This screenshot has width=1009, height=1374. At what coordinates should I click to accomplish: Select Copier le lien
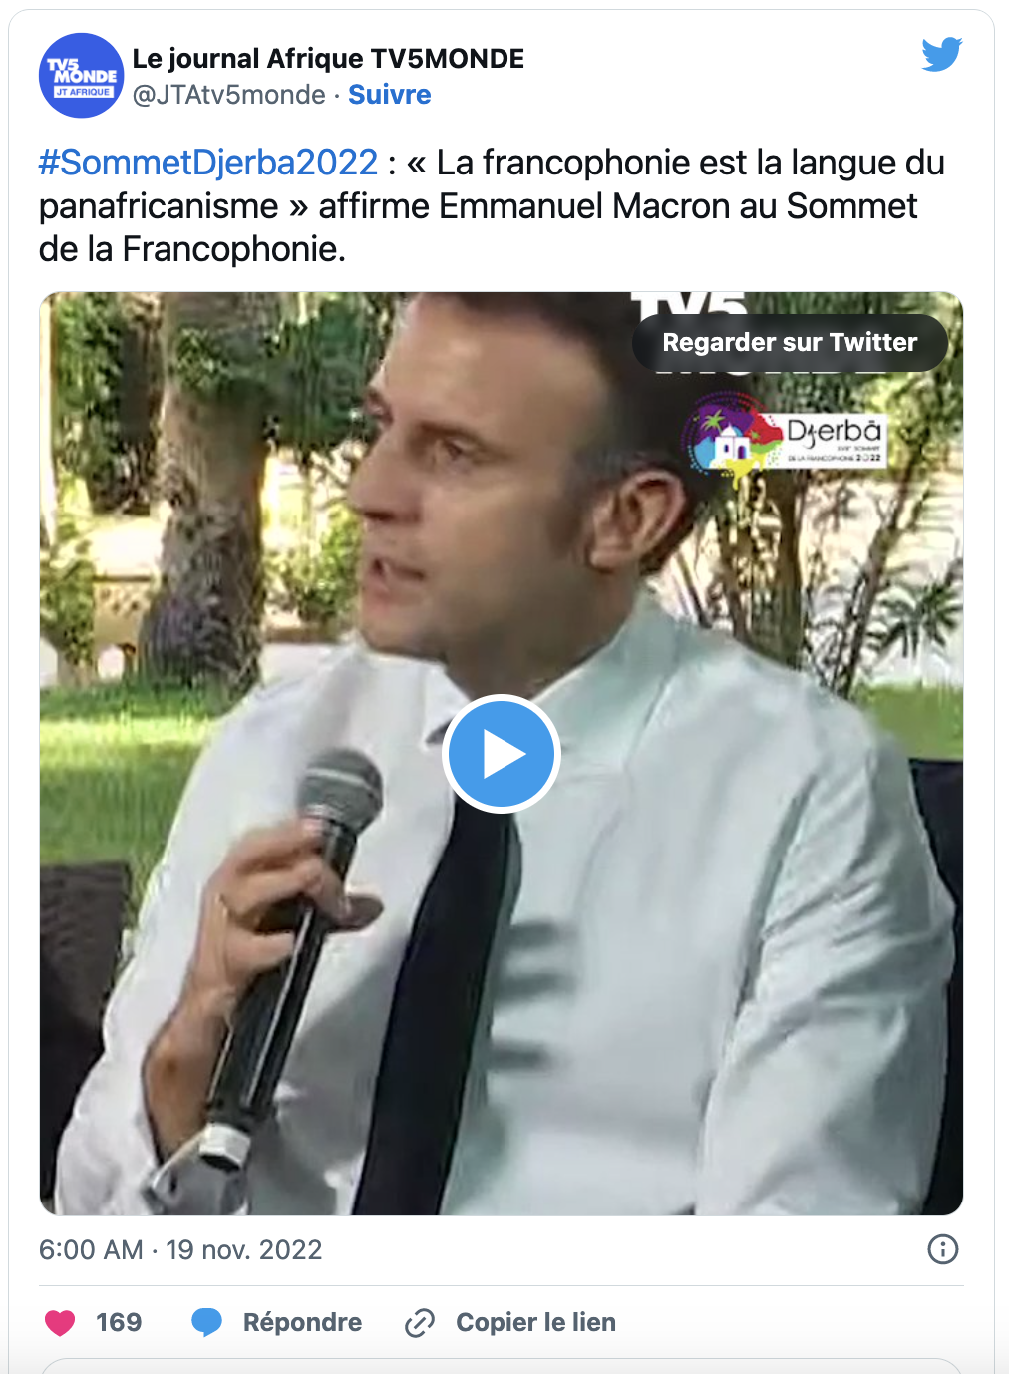(535, 1322)
